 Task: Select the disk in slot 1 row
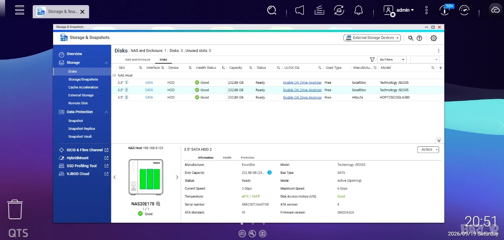278,83
